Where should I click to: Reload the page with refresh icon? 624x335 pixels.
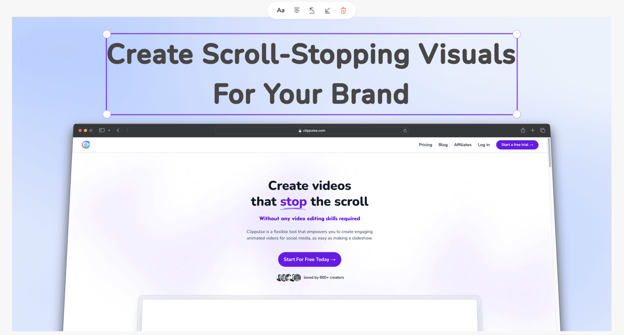pyautogui.click(x=405, y=131)
